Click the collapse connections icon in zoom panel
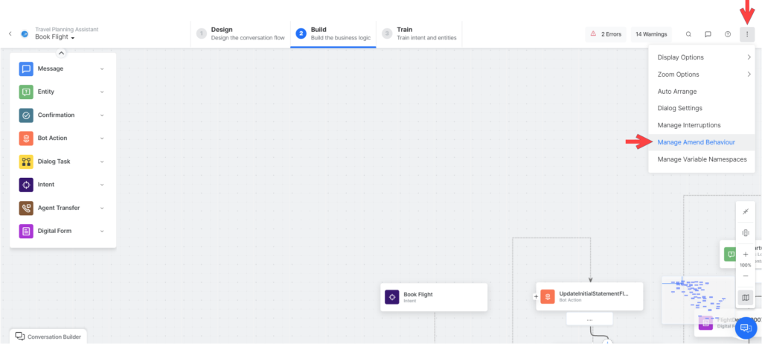 pos(745,212)
